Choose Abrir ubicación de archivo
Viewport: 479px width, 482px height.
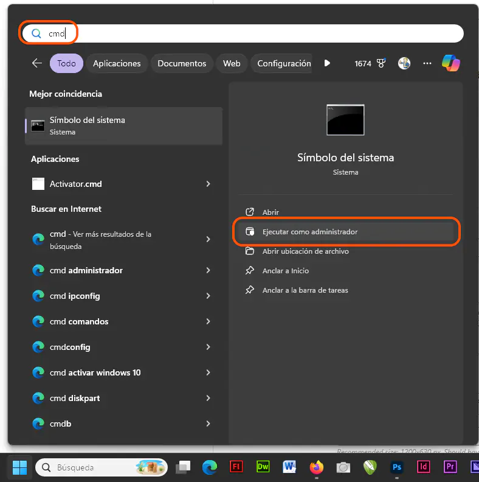pyautogui.click(x=346, y=251)
